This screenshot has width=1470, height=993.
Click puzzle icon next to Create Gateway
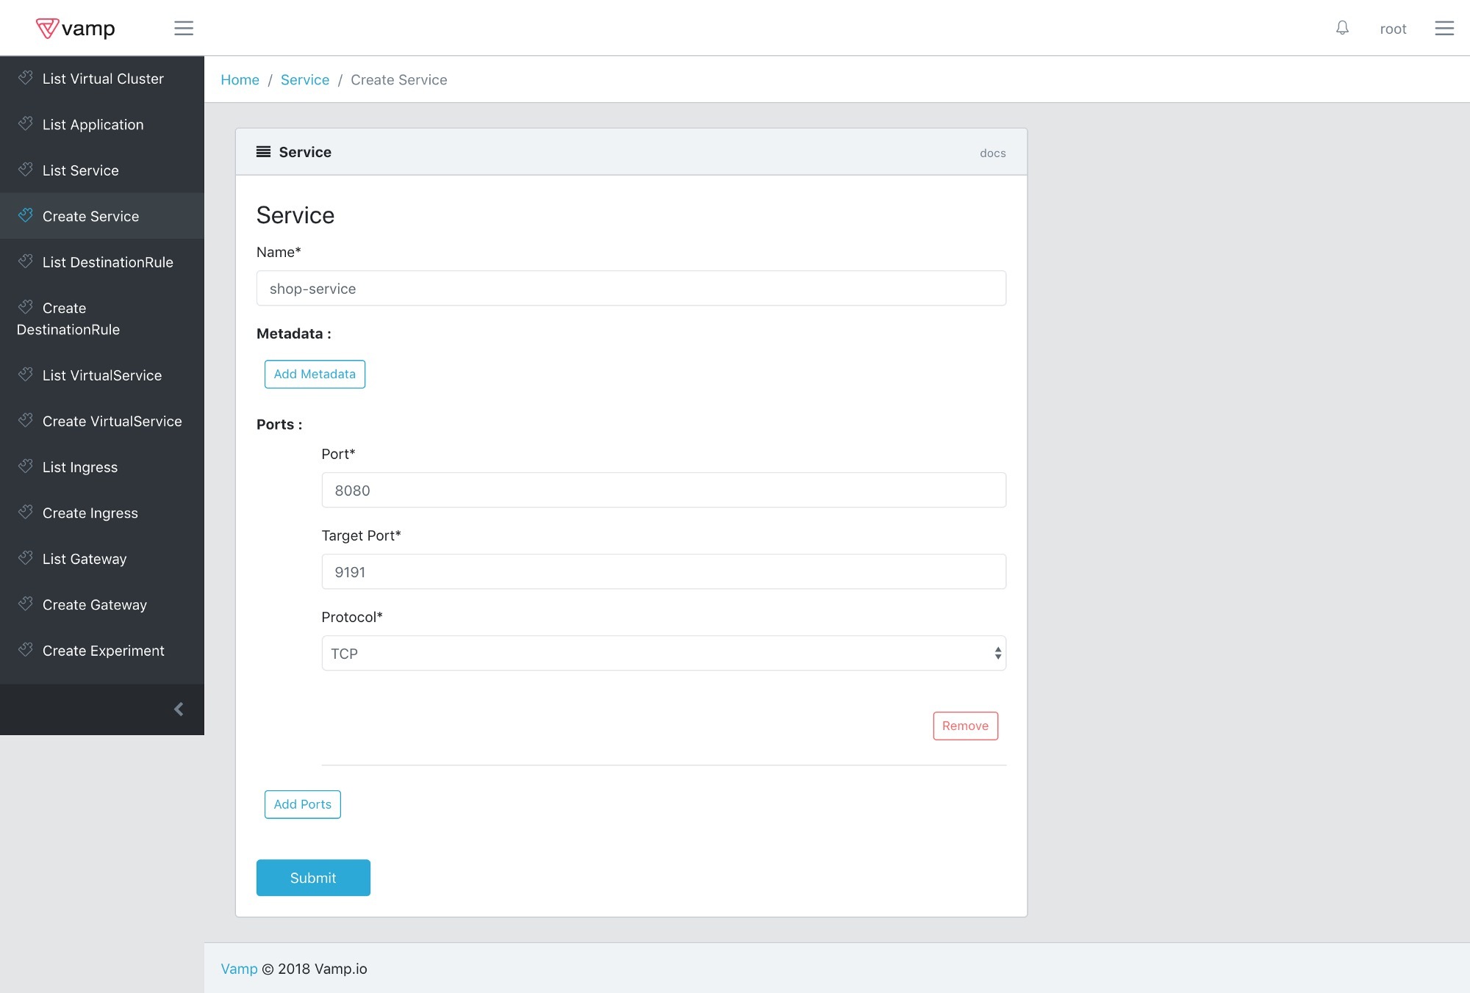[x=26, y=604]
